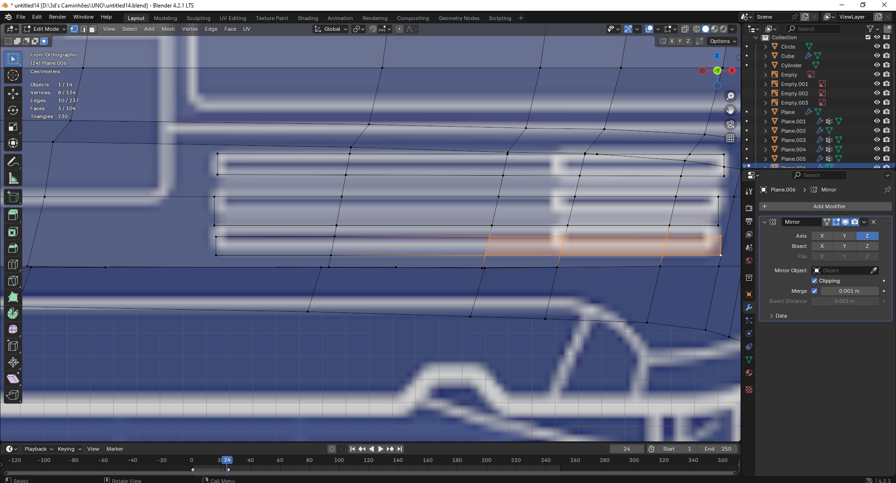The width and height of the screenshot is (896, 483).
Task: Open the Mesh menu in viewport header
Action: 168,29
